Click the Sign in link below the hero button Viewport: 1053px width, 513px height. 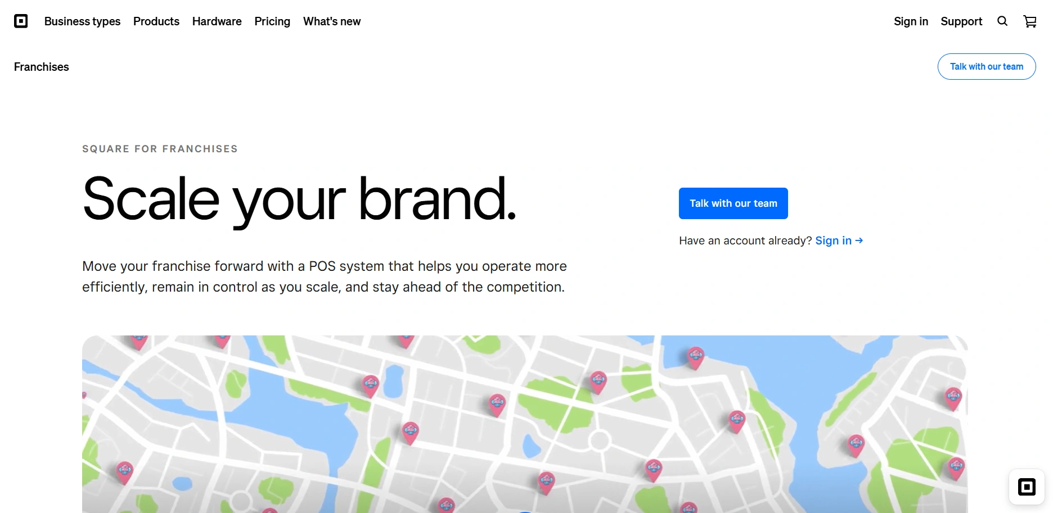coord(833,240)
